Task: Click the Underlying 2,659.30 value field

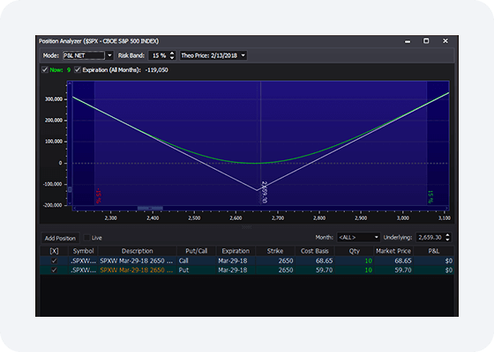Action: pyautogui.click(x=430, y=238)
